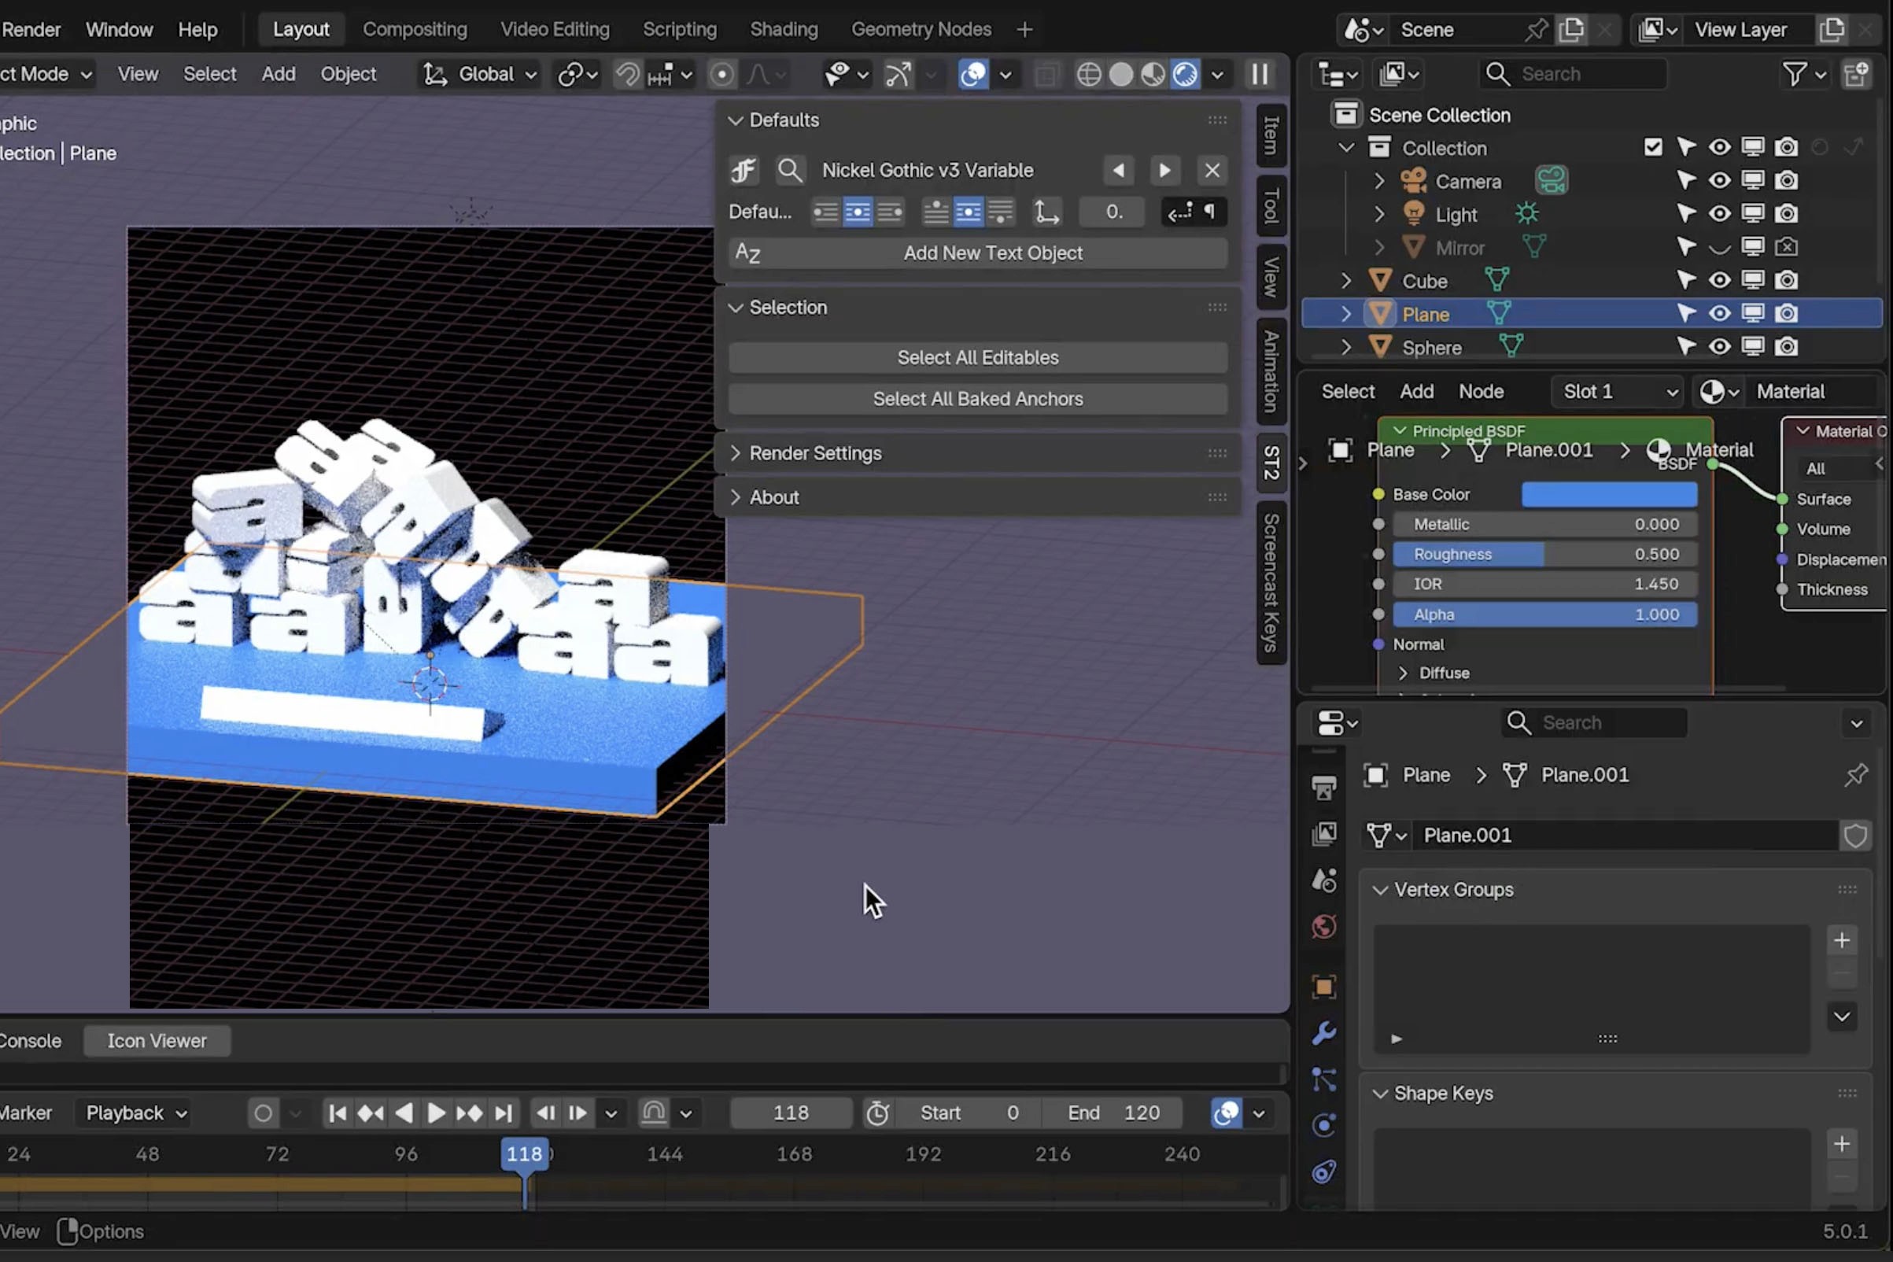Set vertical align top in Defaults

tap(935, 212)
